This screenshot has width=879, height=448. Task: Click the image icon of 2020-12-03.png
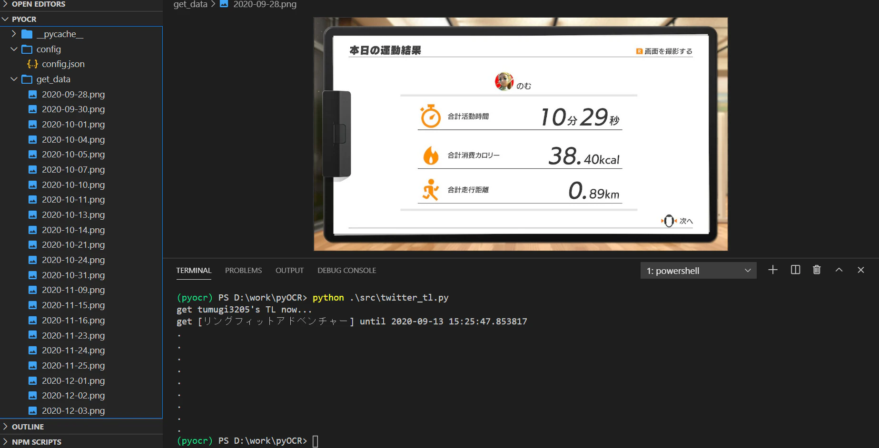pos(32,410)
